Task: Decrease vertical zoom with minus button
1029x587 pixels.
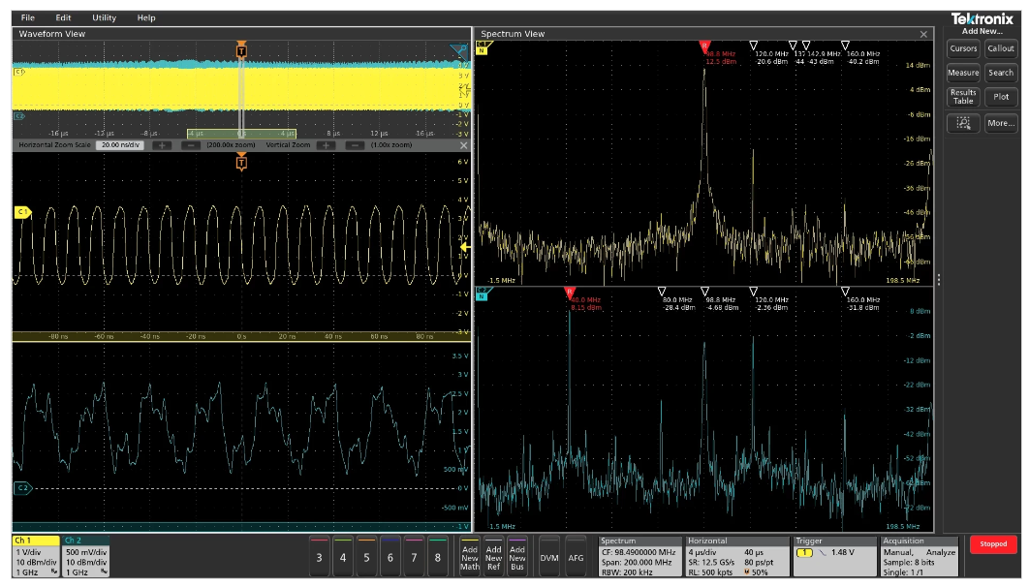Action: pos(355,145)
